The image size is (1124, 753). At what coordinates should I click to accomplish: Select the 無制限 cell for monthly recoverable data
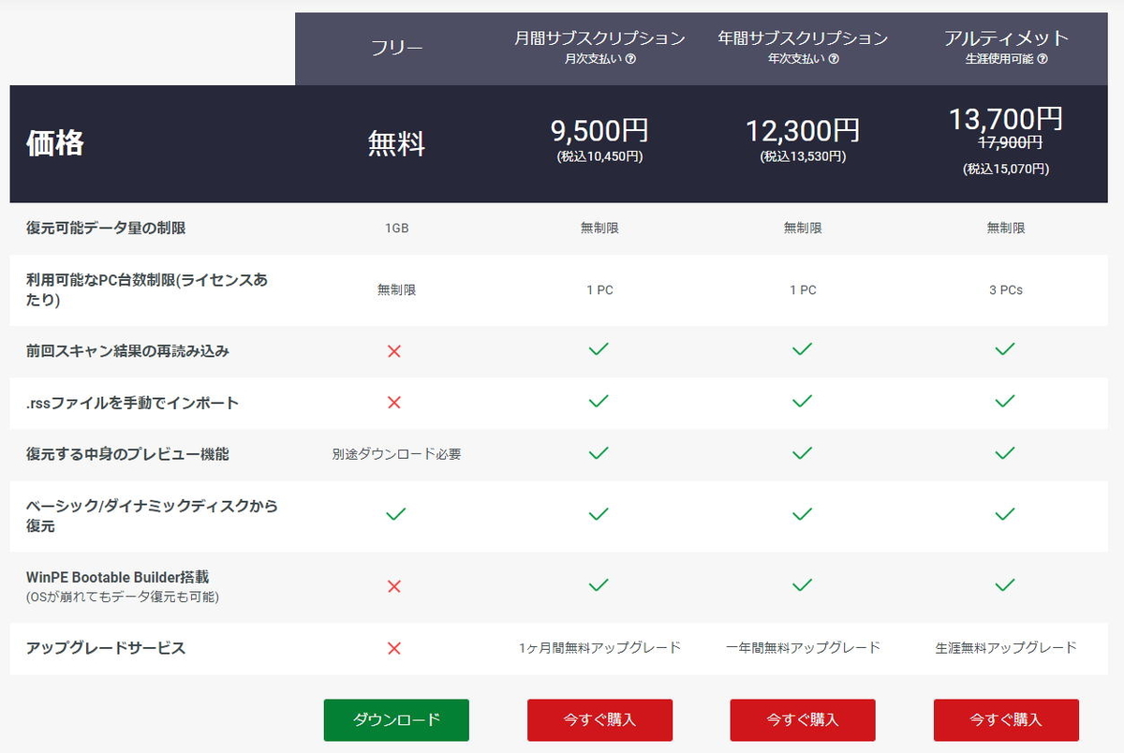(599, 226)
